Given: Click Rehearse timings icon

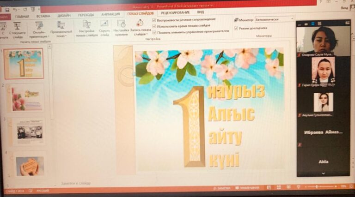Looking at the screenshot, I should point(121,28).
